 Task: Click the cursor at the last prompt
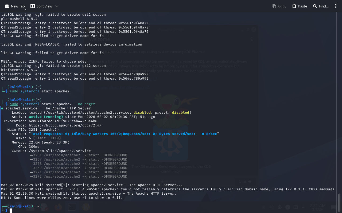click(11, 211)
